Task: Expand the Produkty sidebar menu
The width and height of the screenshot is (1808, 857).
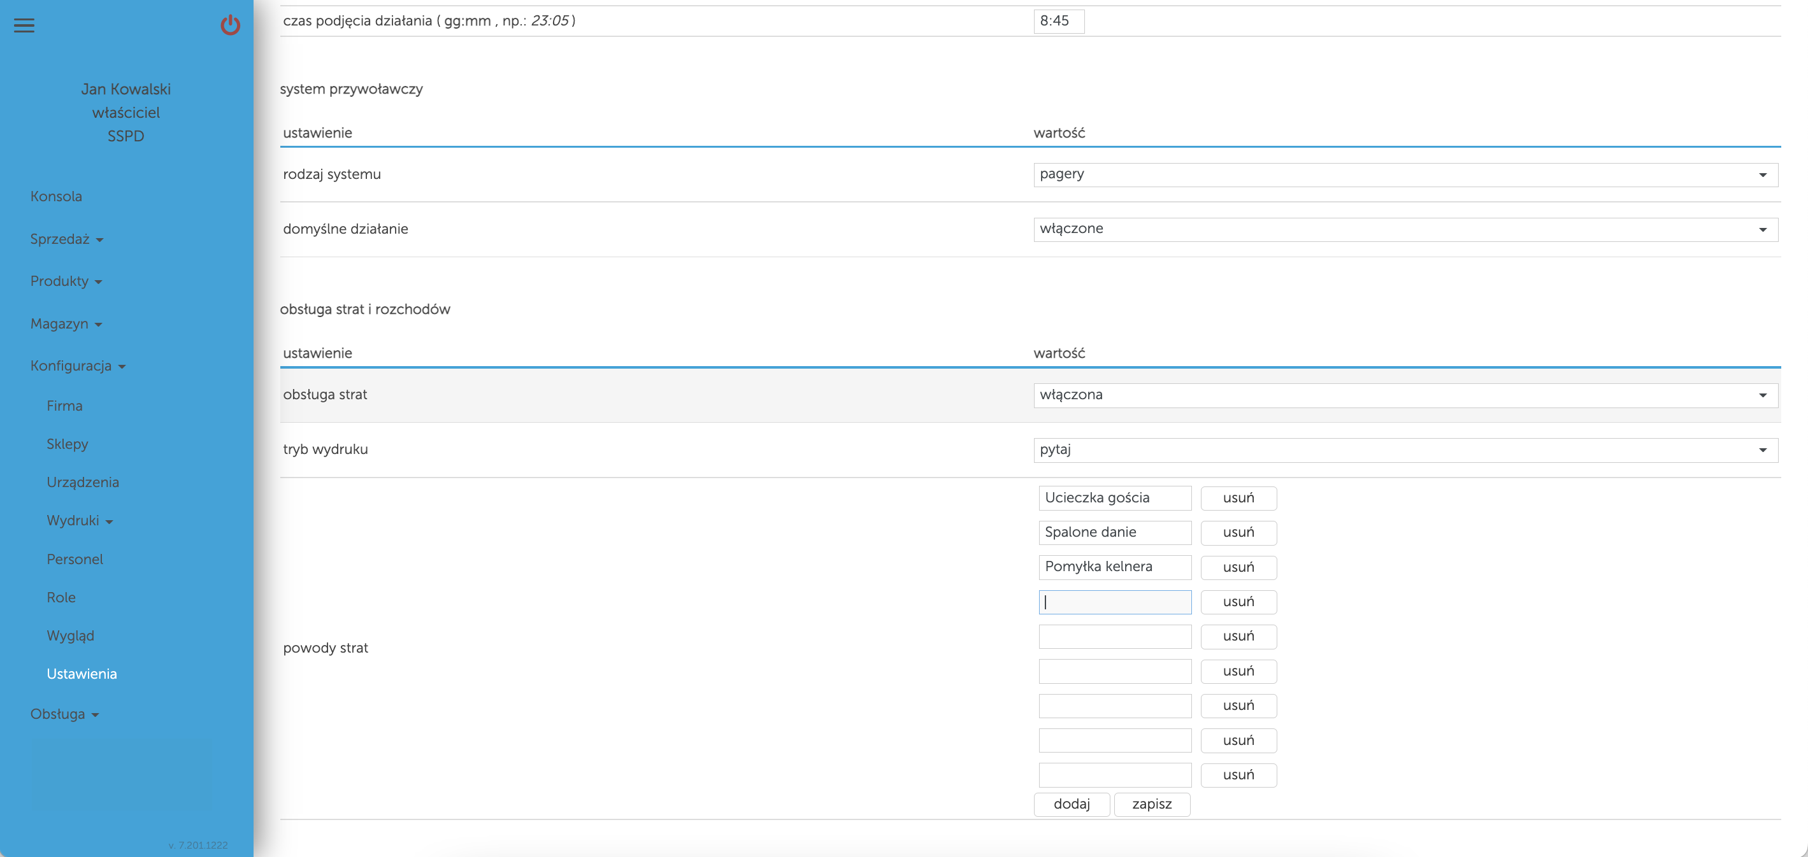Action: [65, 281]
